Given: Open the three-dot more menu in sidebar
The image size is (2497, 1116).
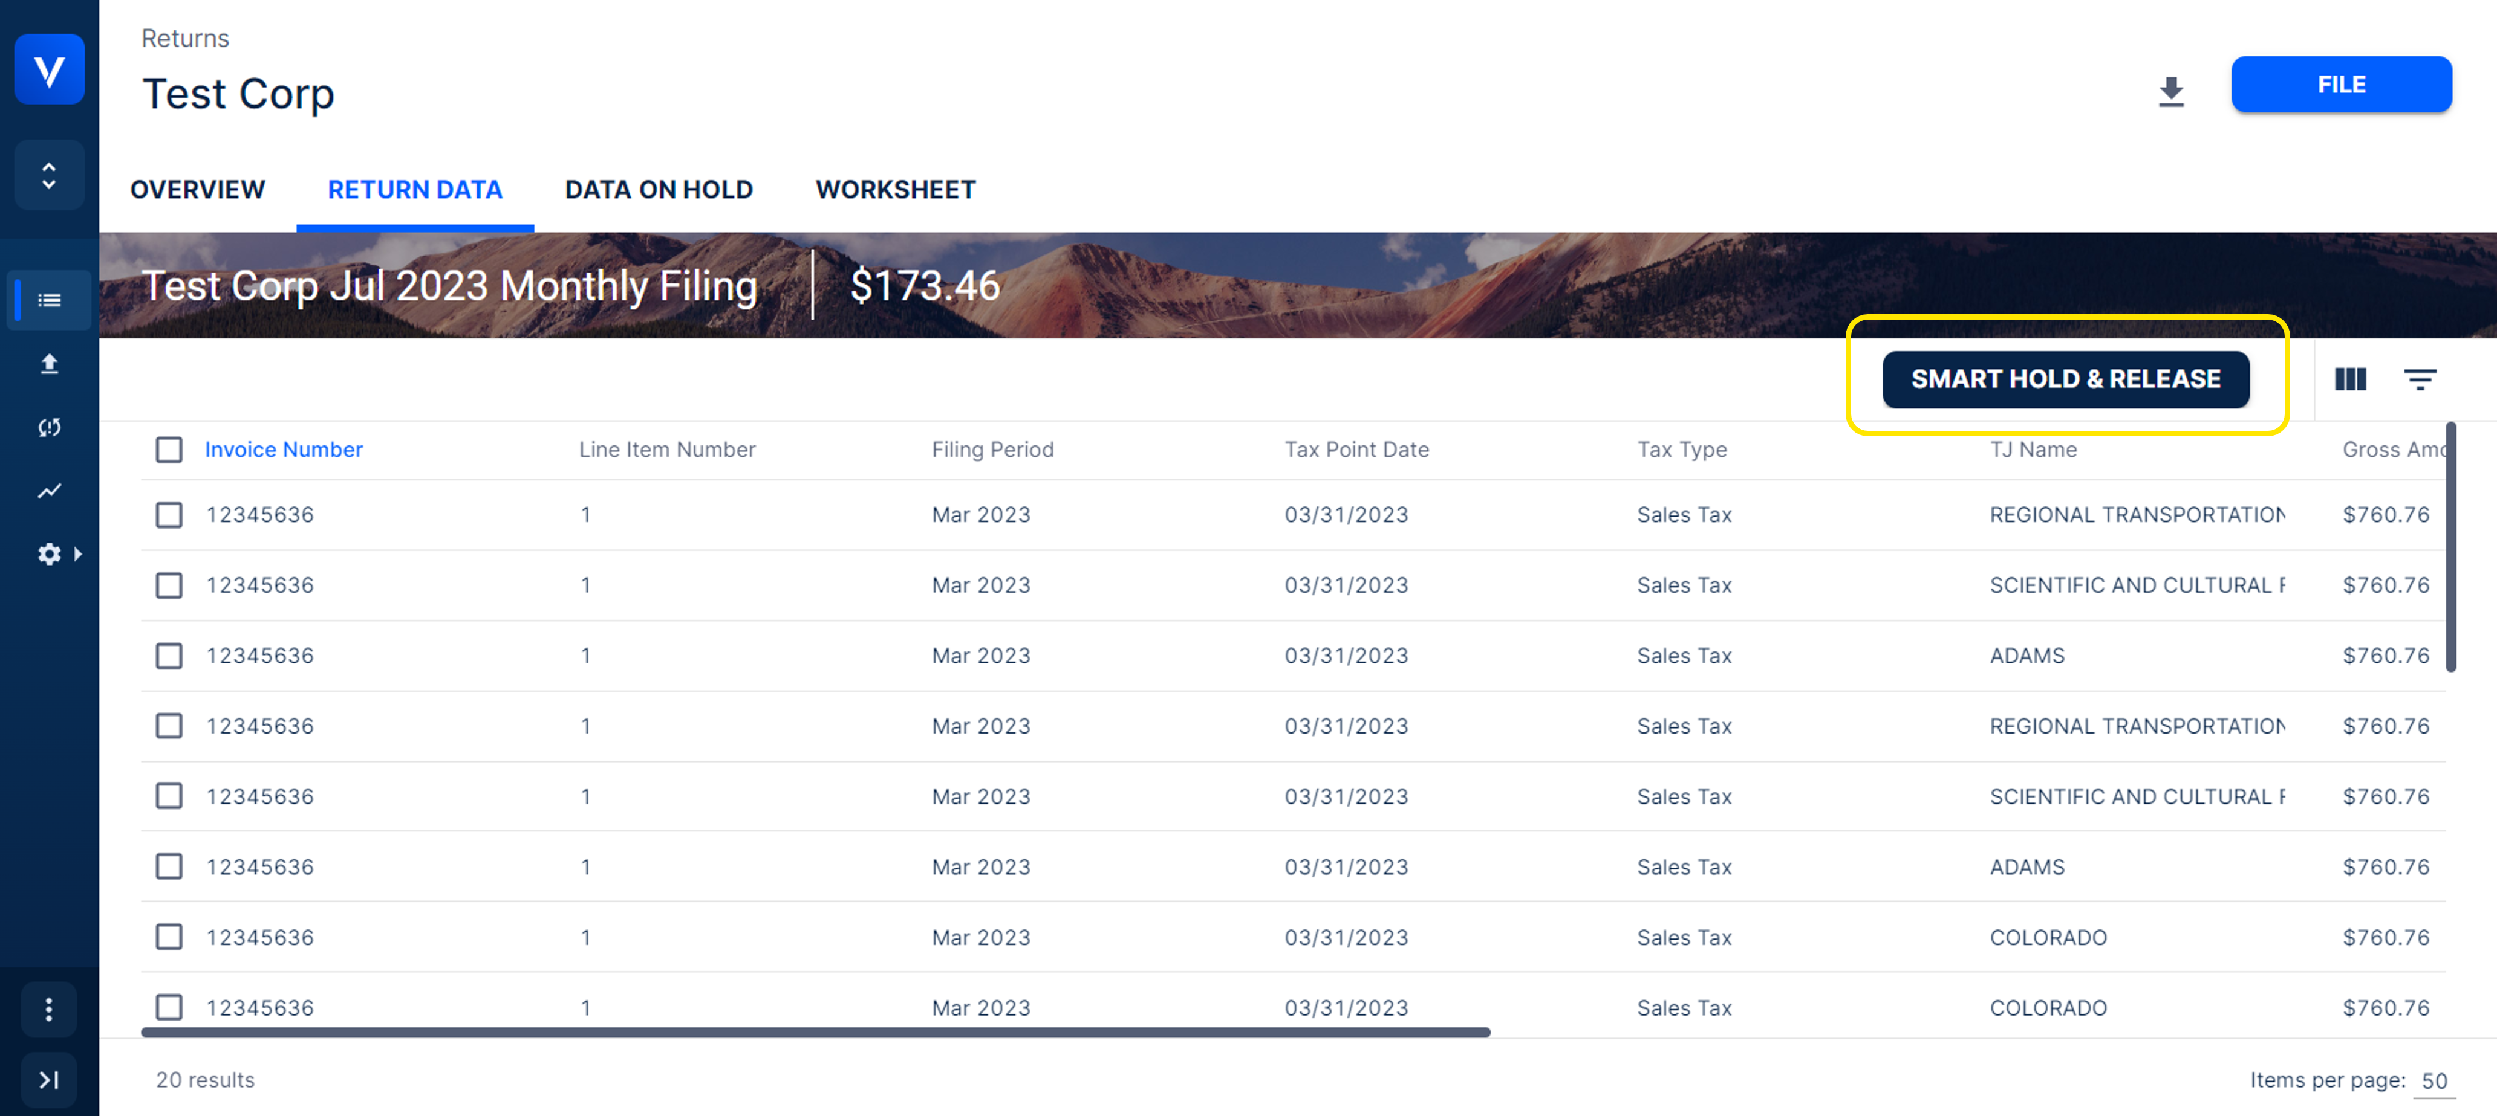Looking at the screenshot, I should (48, 1010).
